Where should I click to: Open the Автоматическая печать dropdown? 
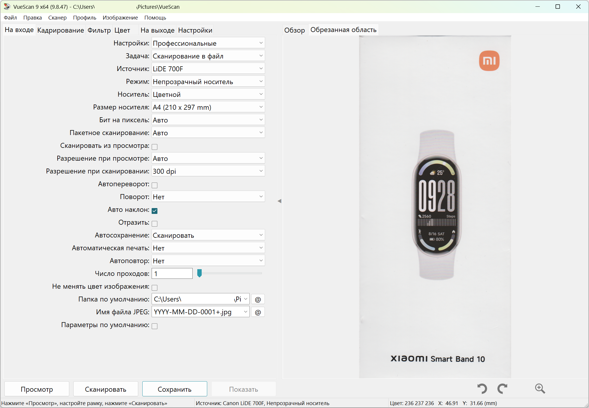pyautogui.click(x=208, y=248)
